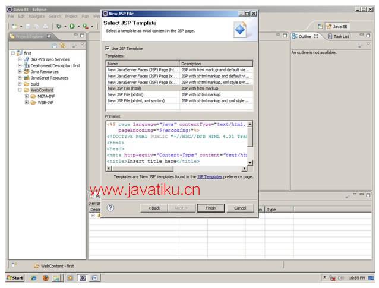The height and width of the screenshot is (288, 379).
Task: Click the Open Perspective icon
Action: point(320,26)
